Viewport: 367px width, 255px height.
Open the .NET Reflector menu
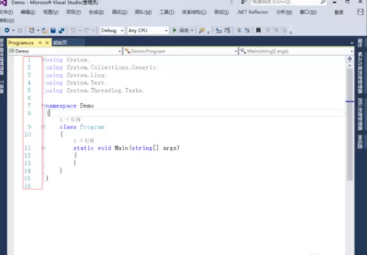click(x=252, y=12)
